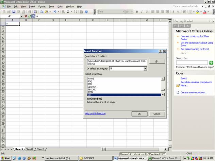Click the Sort Ascending icon
This screenshot has height=161, width=215.
point(75,12)
